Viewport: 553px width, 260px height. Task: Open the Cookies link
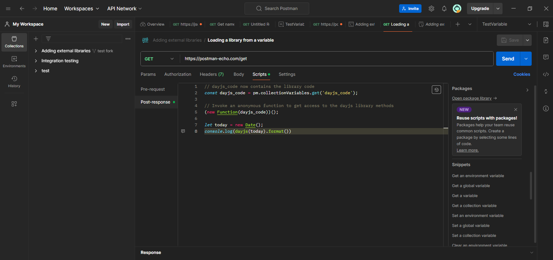click(522, 74)
